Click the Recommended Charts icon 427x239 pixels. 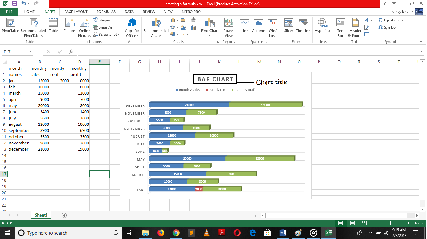click(x=156, y=27)
